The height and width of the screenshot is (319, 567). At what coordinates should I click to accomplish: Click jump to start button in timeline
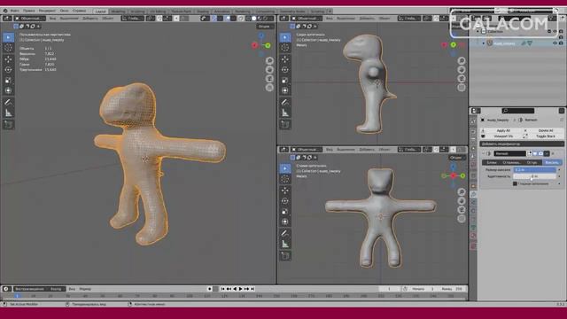click(222, 289)
